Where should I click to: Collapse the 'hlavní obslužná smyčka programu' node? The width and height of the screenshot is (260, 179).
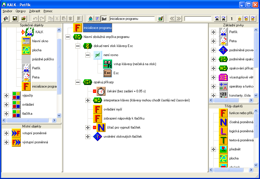point(68,37)
